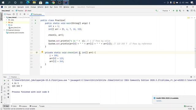
Task: Go to previous highlighted problem arrow
Action: pos(192,18)
